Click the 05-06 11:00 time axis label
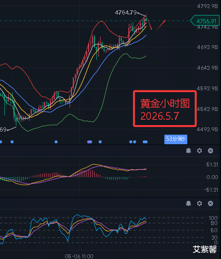The height and width of the screenshot is (259, 221). [79, 256]
